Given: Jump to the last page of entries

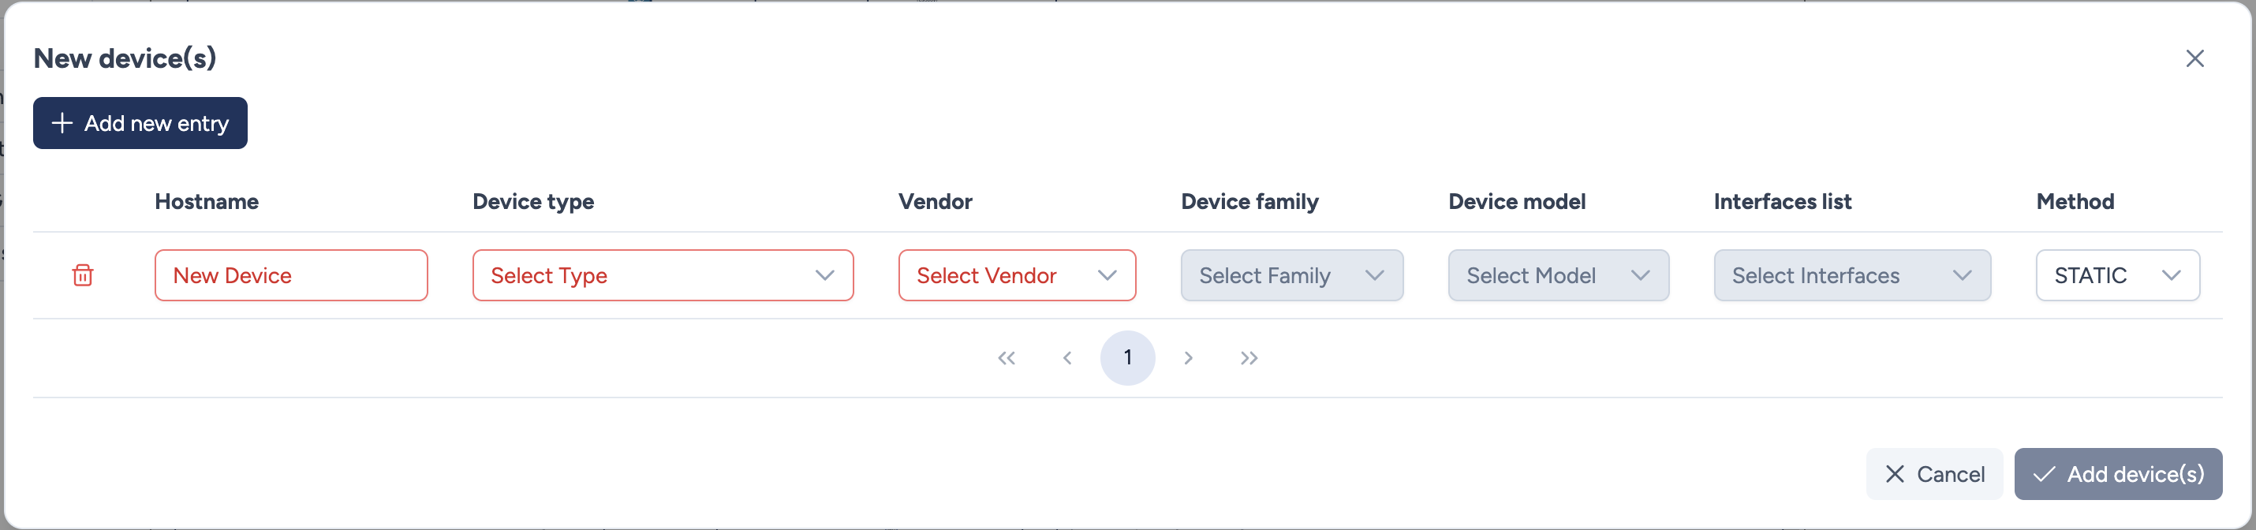Looking at the screenshot, I should [1249, 357].
